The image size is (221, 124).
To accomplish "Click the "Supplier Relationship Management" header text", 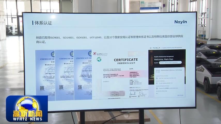I will (x=172, y=48).
